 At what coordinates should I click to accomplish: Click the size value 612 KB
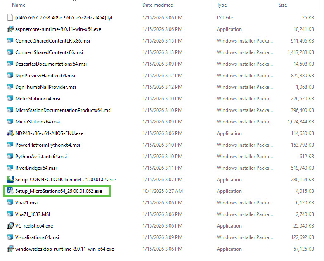tap(307, 157)
